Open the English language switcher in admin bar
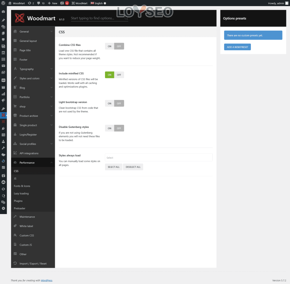This screenshot has height=284, width=290. click(98, 3)
